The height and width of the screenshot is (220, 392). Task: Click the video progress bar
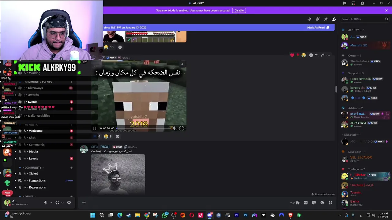pos(143,128)
